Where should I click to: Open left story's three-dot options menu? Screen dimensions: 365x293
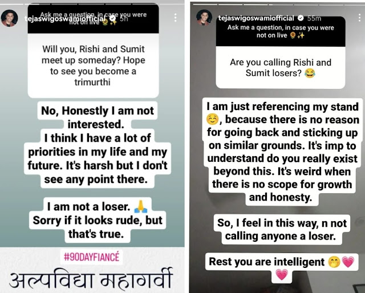[x=176, y=18]
